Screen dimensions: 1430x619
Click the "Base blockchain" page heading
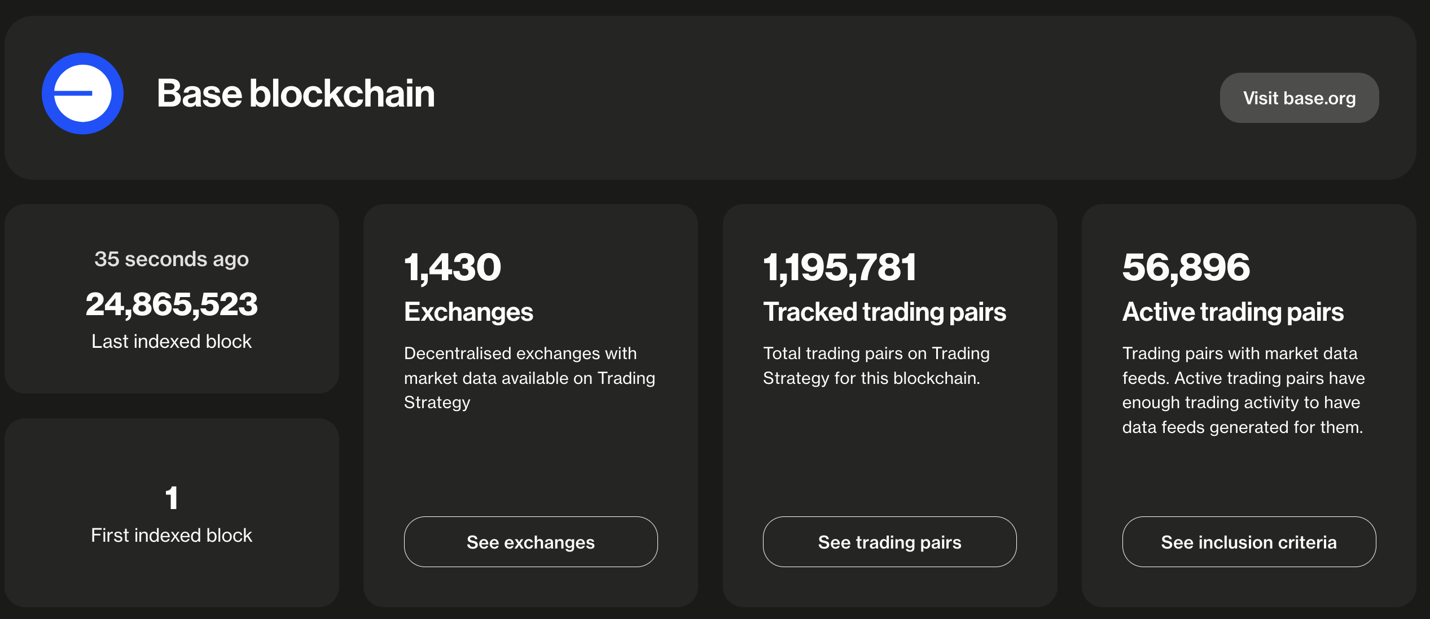point(296,94)
